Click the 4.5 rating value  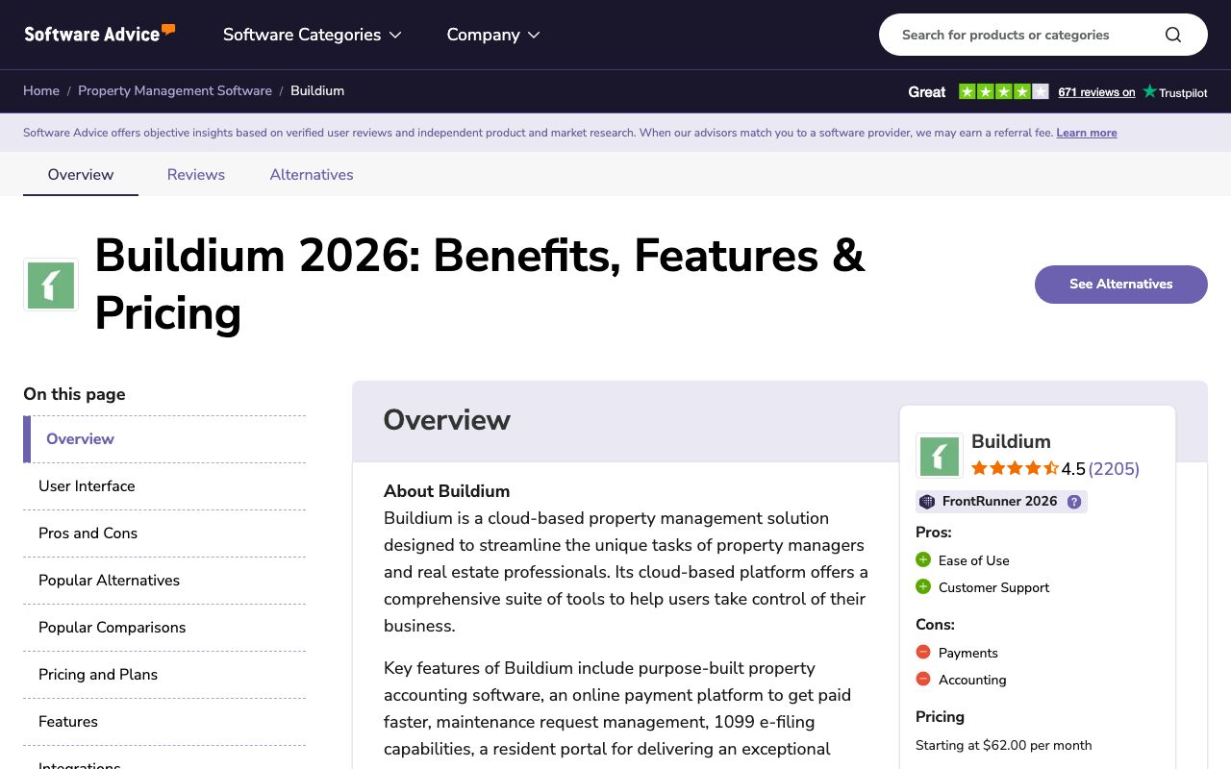1073,469
